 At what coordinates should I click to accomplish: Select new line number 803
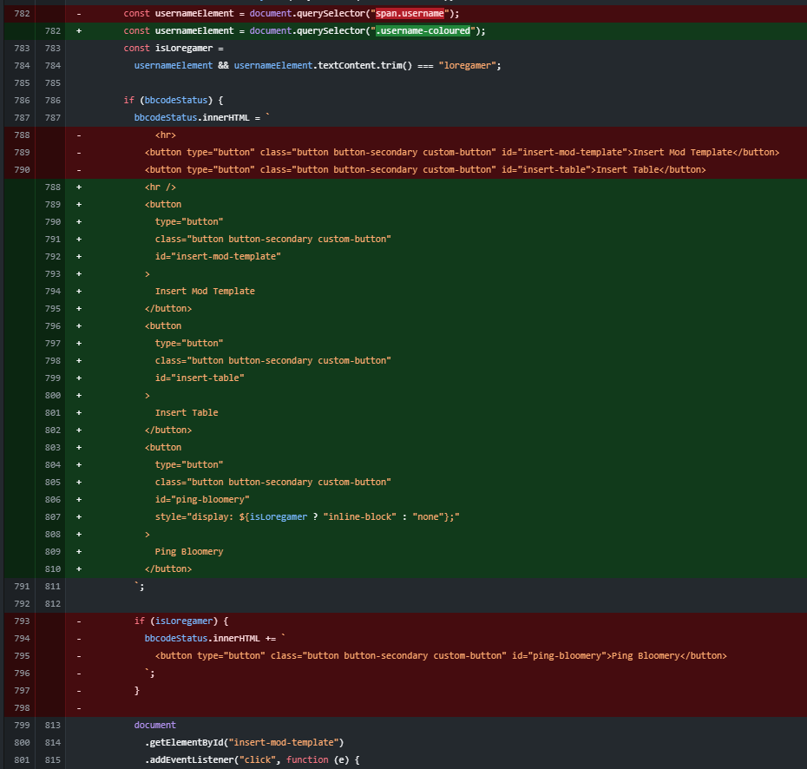point(52,448)
